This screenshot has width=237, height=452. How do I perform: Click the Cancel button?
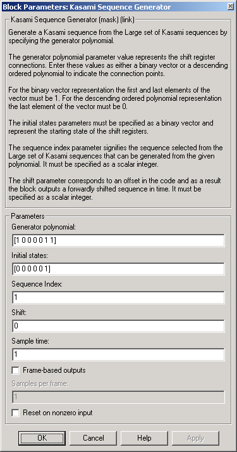tap(93, 438)
